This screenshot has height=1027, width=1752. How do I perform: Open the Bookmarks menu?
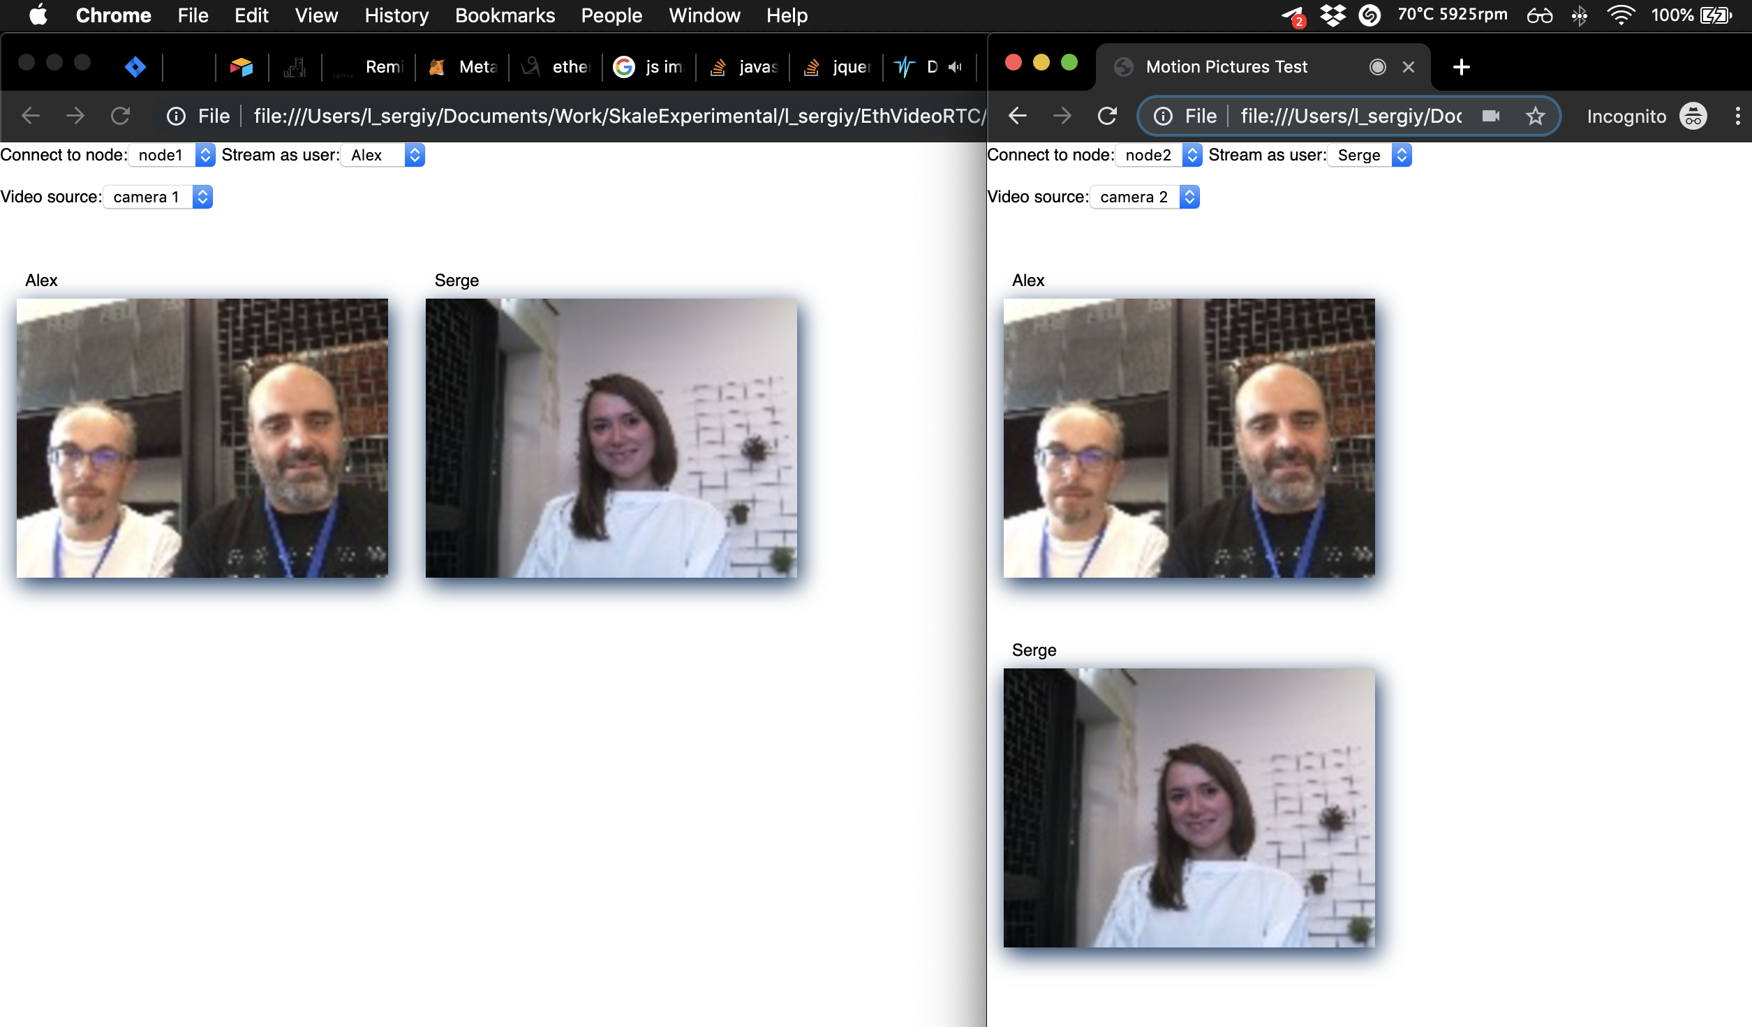tap(505, 15)
